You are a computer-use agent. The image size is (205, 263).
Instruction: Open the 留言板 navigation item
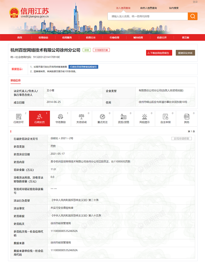186,38
